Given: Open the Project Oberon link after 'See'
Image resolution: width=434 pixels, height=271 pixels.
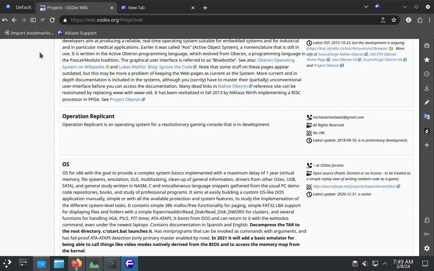Looking at the screenshot, I should click(125, 99).
